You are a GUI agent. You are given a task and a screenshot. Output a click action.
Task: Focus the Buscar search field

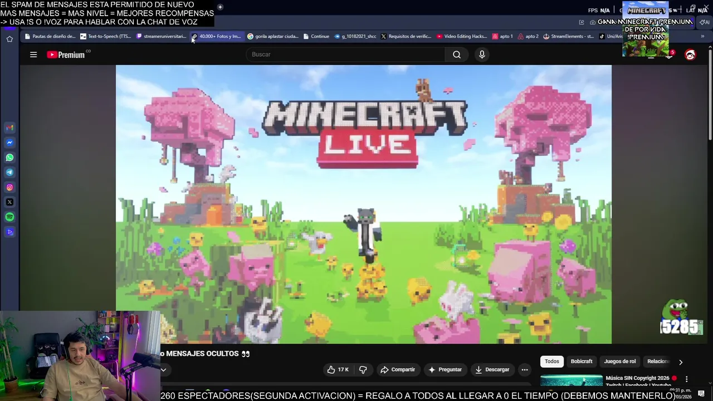tap(345, 55)
